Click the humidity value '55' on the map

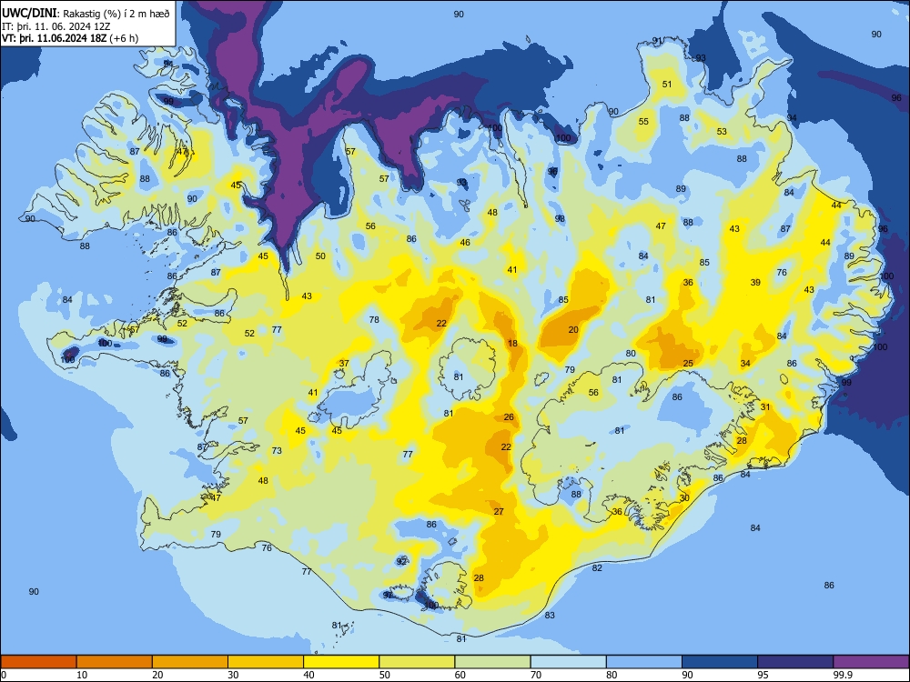point(643,122)
